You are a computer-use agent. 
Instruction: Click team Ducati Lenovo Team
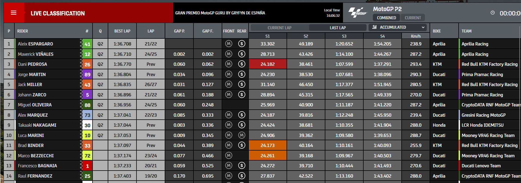481,166
